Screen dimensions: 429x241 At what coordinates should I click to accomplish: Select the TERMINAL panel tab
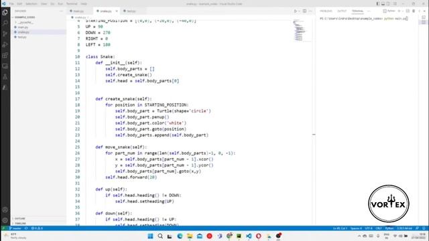[x=357, y=11]
